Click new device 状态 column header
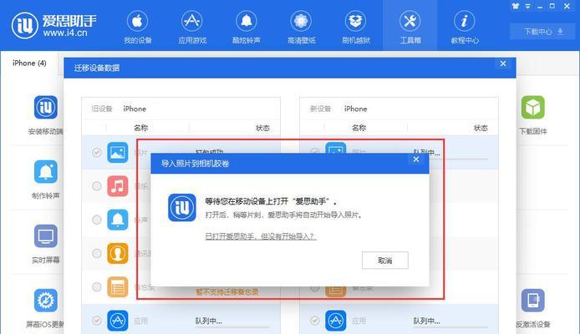This screenshot has width=580, height=334. [x=481, y=128]
